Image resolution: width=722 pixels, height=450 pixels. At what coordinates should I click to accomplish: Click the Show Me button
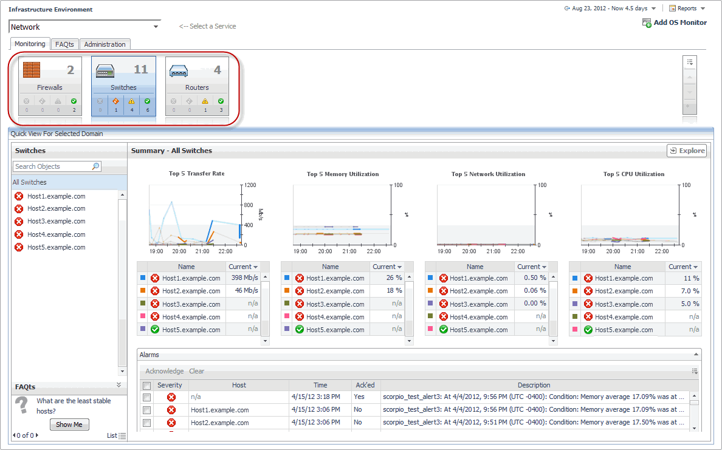click(69, 424)
